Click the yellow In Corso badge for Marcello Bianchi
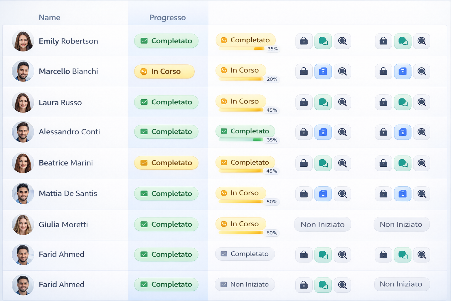Viewport: 451px width, 301px height. [164, 71]
